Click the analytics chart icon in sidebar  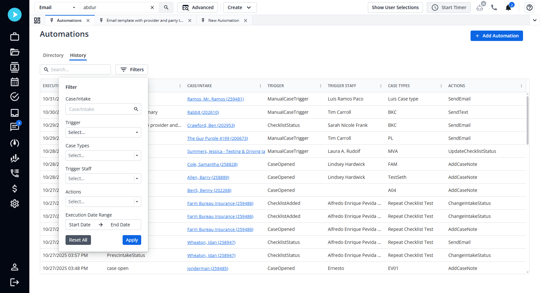(x=15, y=158)
